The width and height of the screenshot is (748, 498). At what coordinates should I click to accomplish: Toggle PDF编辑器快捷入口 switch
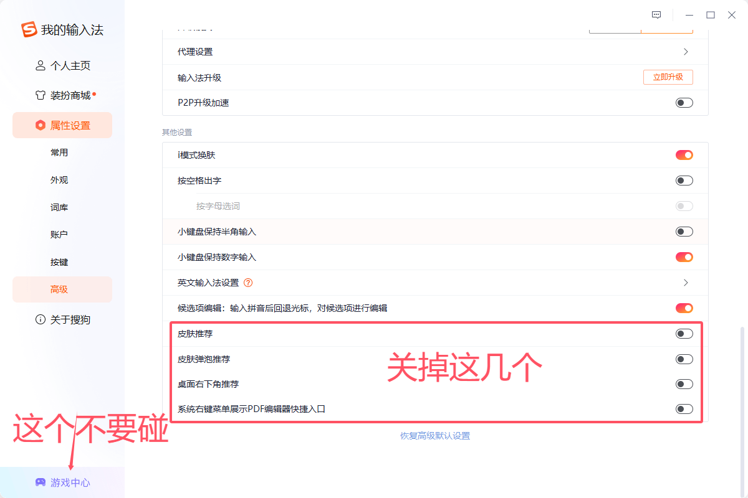[x=684, y=409]
